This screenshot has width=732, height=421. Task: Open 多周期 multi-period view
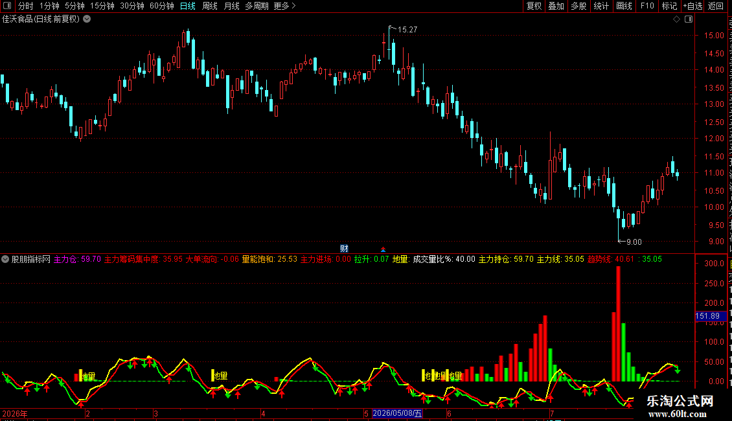coord(257,6)
